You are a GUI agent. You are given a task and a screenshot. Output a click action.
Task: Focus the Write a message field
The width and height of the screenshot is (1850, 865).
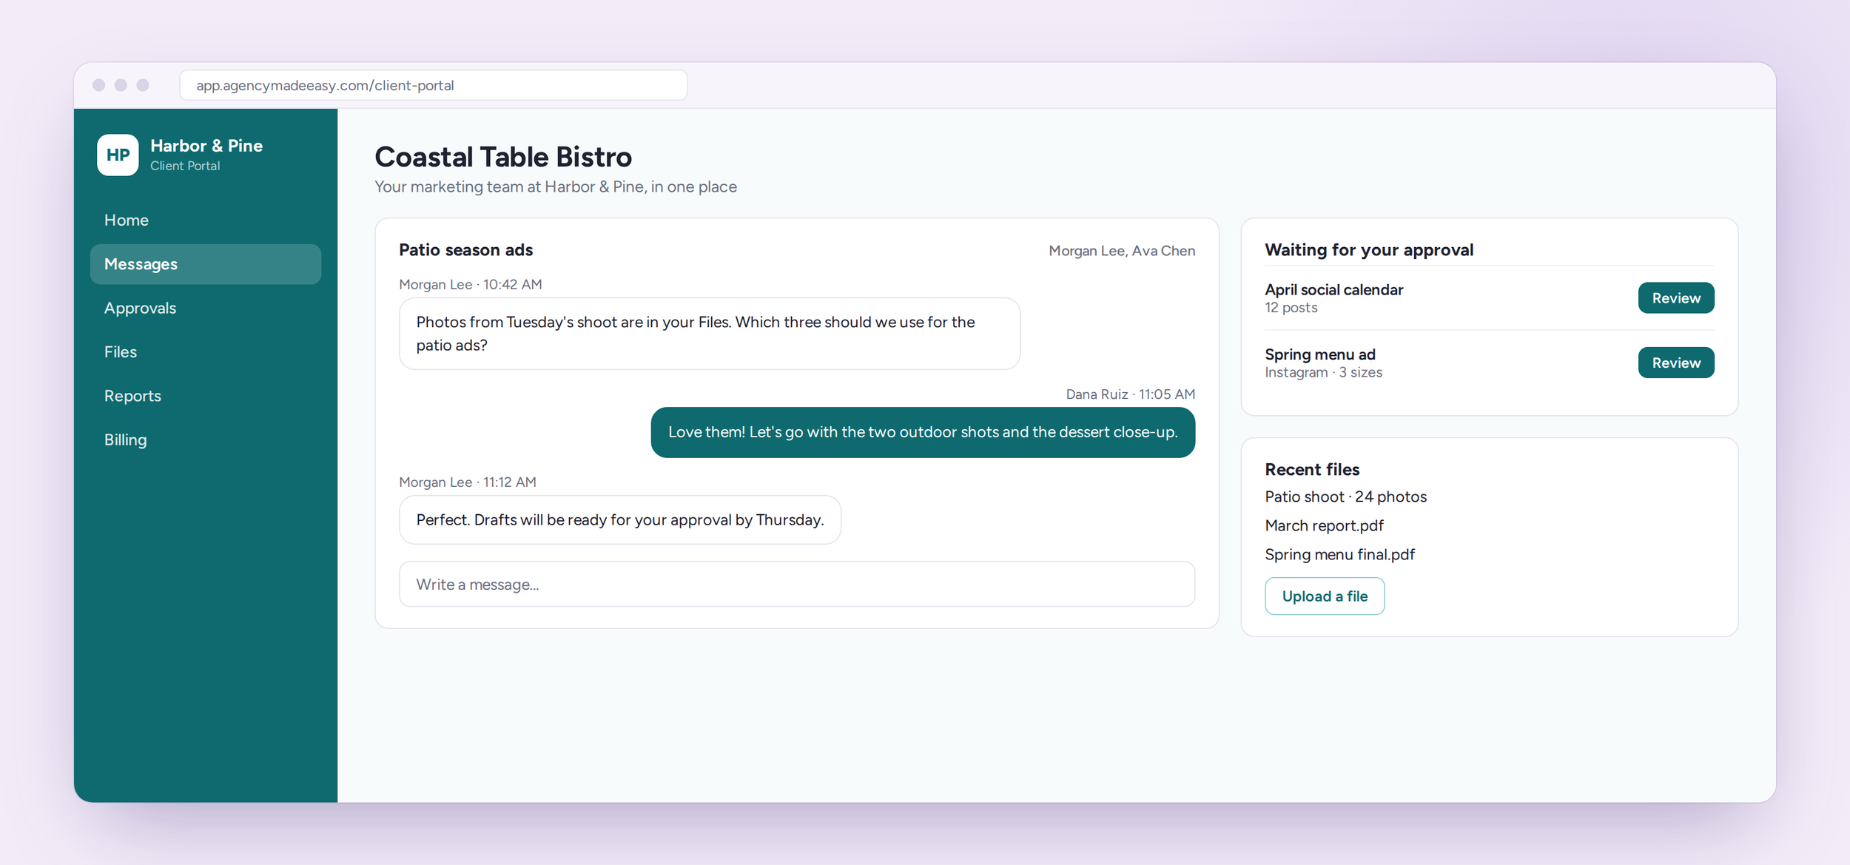click(796, 585)
